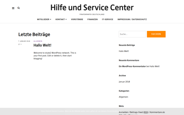Image resolution: width=184 pixels, height=115 pixels.
Task: Go to the IT-Service page
Action: [108, 19]
